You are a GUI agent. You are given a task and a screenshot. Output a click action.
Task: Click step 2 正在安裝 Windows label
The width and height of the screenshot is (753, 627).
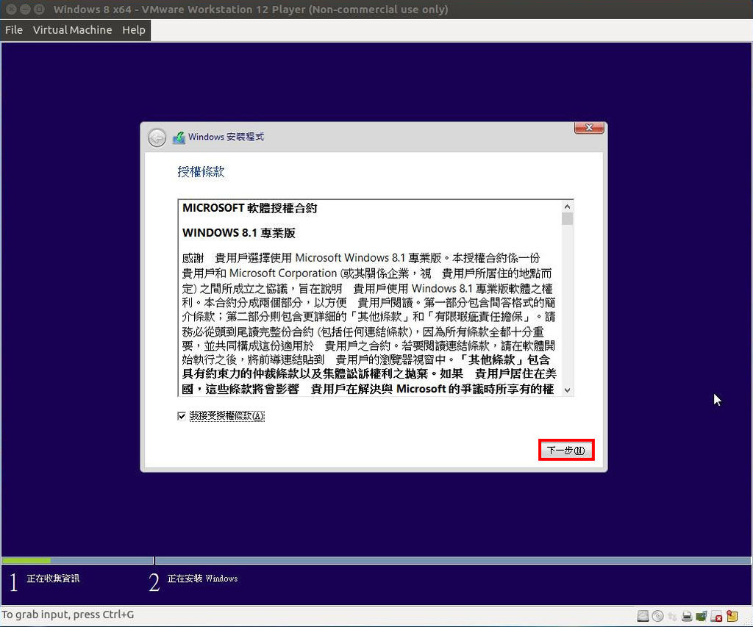[x=202, y=578]
